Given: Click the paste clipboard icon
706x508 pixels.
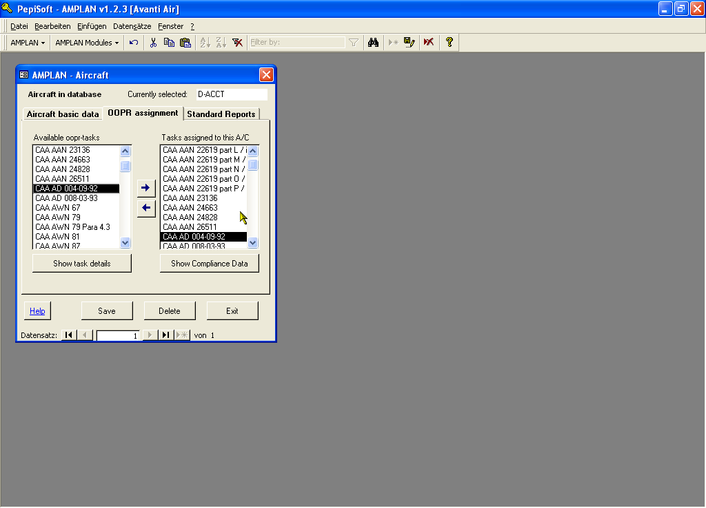Looking at the screenshot, I should 185,43.
